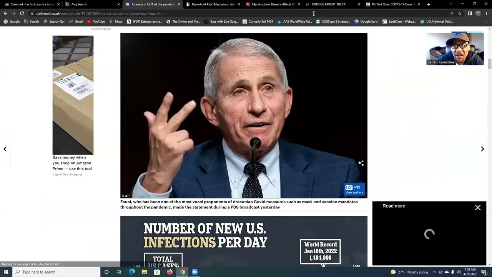Reload the page with the refresh icon
Viewport: 492px width, 277px height.
(x=22, y=13)
